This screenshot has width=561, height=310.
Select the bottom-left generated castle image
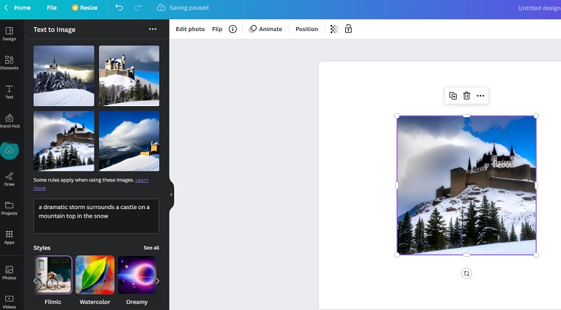click(64, 141)
